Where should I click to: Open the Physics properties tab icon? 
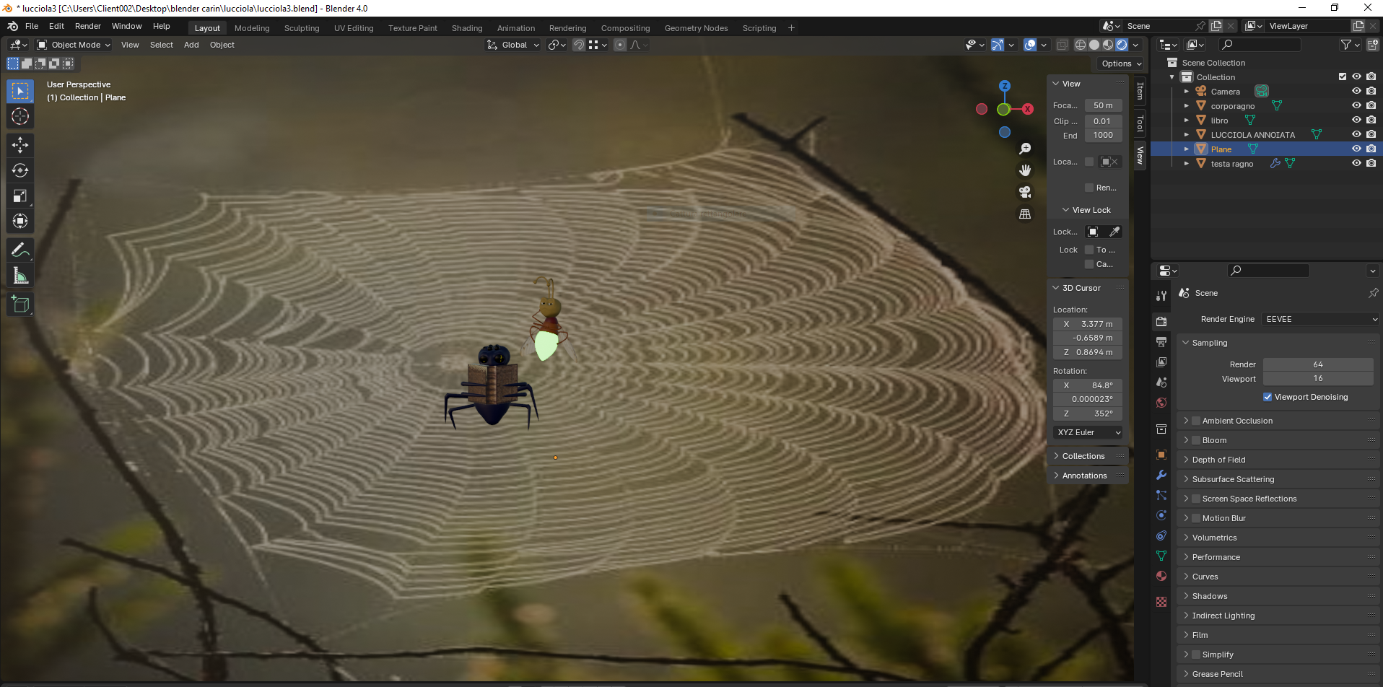coord(1161,515)
